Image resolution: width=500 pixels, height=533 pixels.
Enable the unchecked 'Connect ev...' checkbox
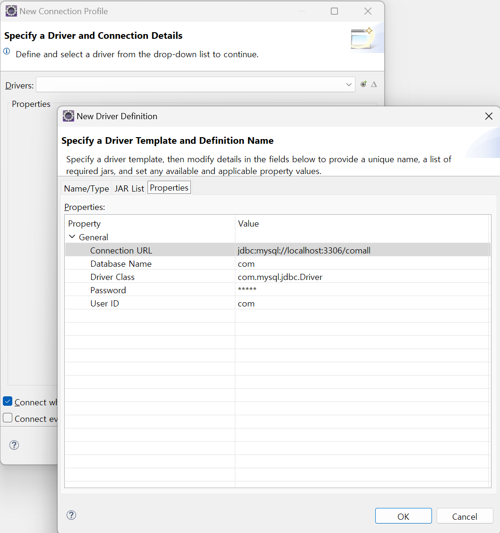point(8,418)
